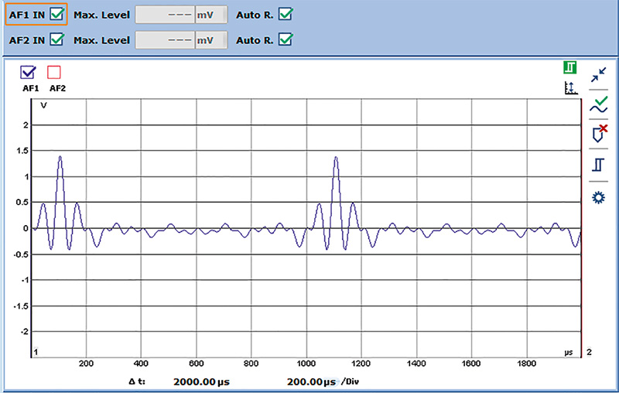Image resolution: width=619 pixels, height=393 pixels.
Task: Uncheck Auto R. for AF1
Action: point(286,14)
